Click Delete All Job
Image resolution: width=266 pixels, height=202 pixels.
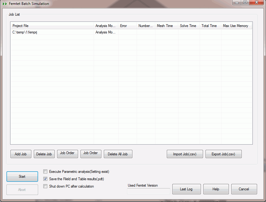tap(118, 154)
